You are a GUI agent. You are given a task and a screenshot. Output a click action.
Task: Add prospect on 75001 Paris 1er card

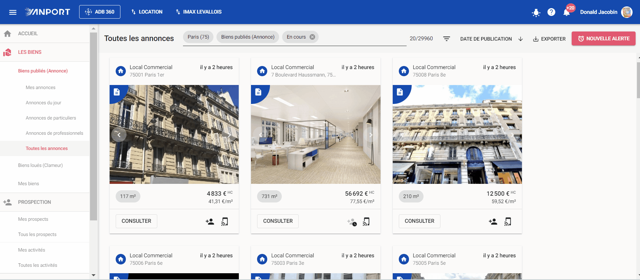tap(210, 222)
